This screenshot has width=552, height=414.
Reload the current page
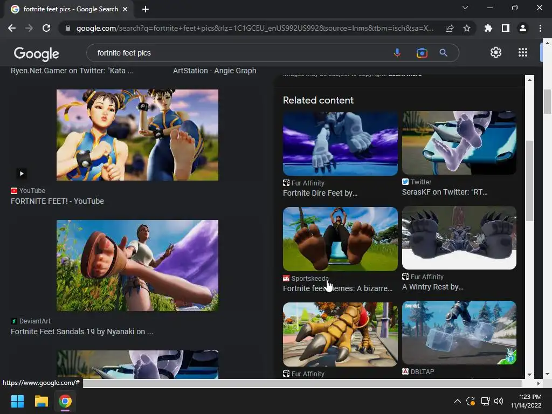pyautogui.click(x=46, y=28)
